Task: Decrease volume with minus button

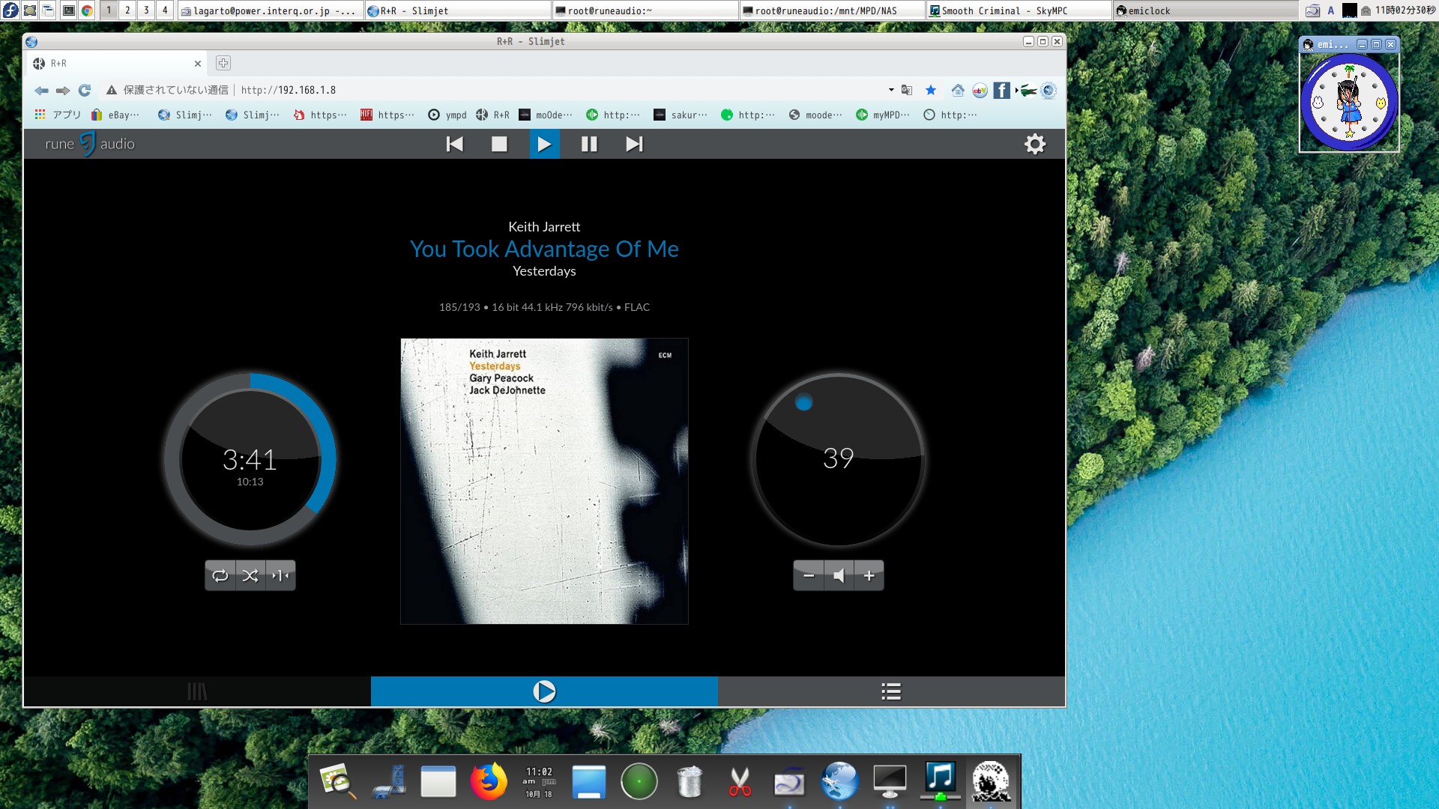Action: 809,575
